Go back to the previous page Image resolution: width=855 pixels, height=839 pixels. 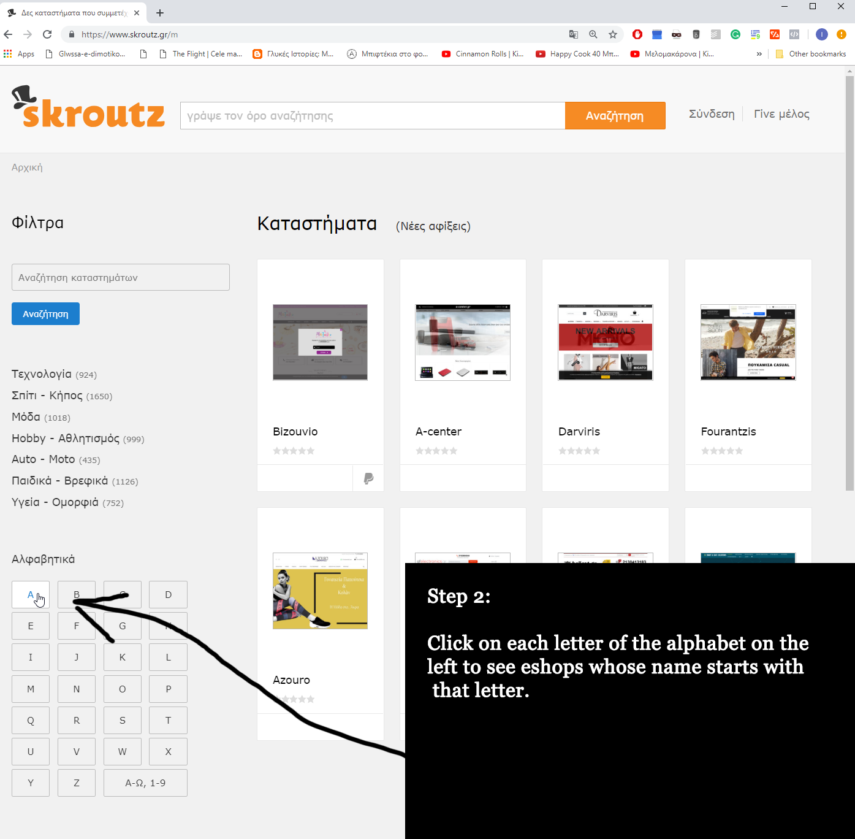tap(8, 34)
